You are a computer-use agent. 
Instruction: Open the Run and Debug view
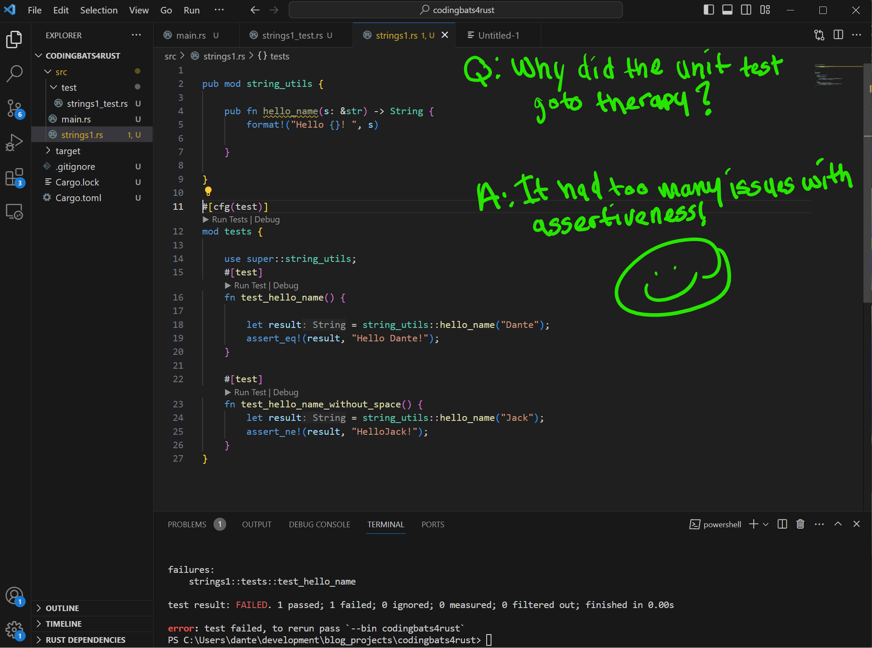pos(14,142)
